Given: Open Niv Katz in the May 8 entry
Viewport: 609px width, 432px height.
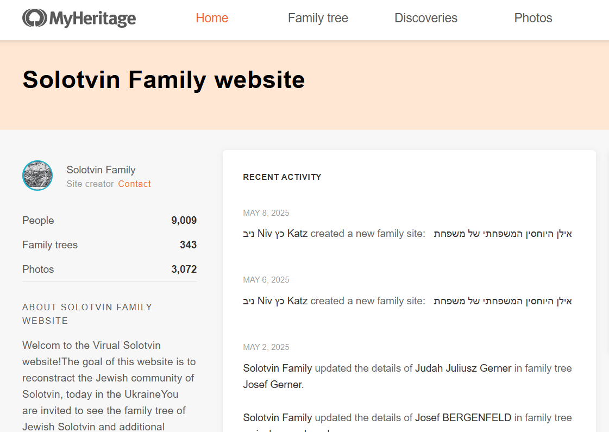Looking at the screenshot, I should coord(275,234).
